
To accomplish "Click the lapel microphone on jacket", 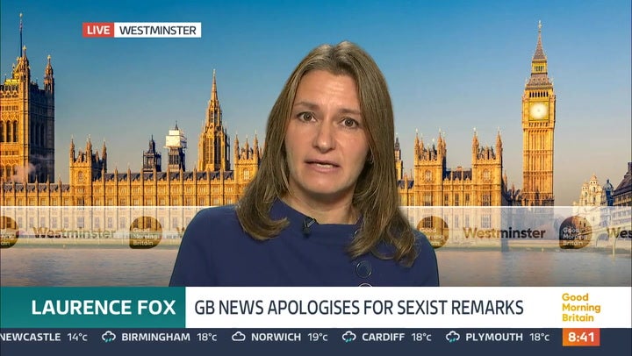I will (308, 225).
